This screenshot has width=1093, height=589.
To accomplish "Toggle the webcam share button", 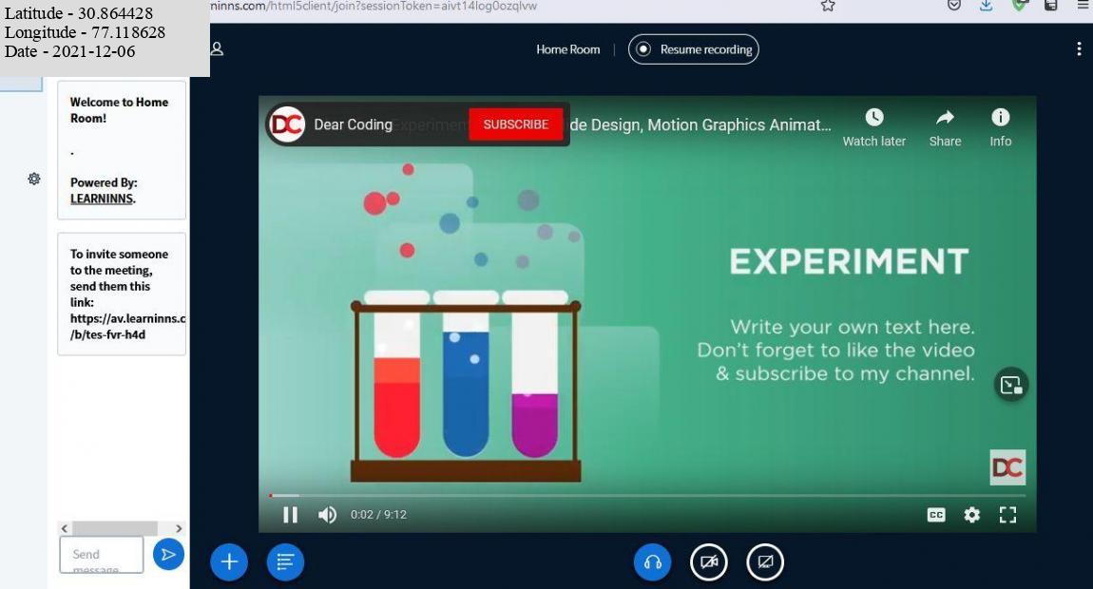I will (709, 561).
